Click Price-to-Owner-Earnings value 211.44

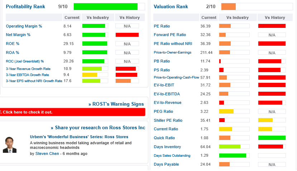pyautogui.click(x=206, y=52)
